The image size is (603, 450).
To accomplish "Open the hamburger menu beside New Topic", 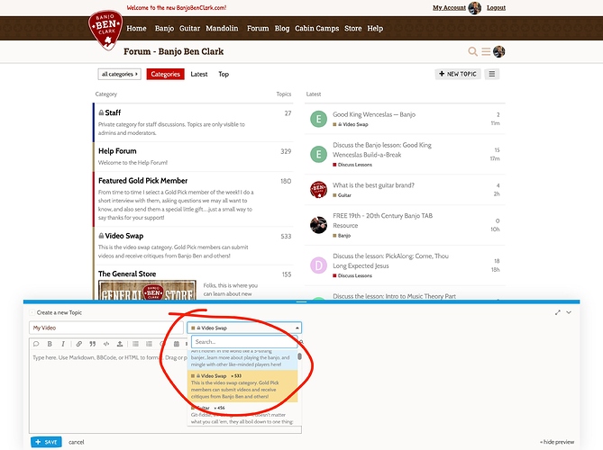I will 492,74.
